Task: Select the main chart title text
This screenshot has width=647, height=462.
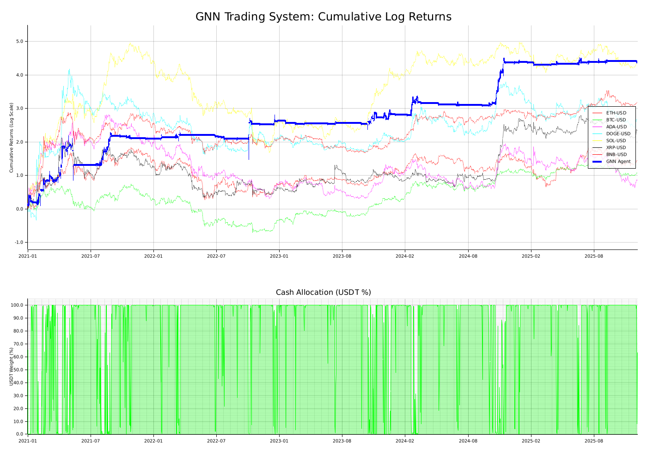Action: 323,16
